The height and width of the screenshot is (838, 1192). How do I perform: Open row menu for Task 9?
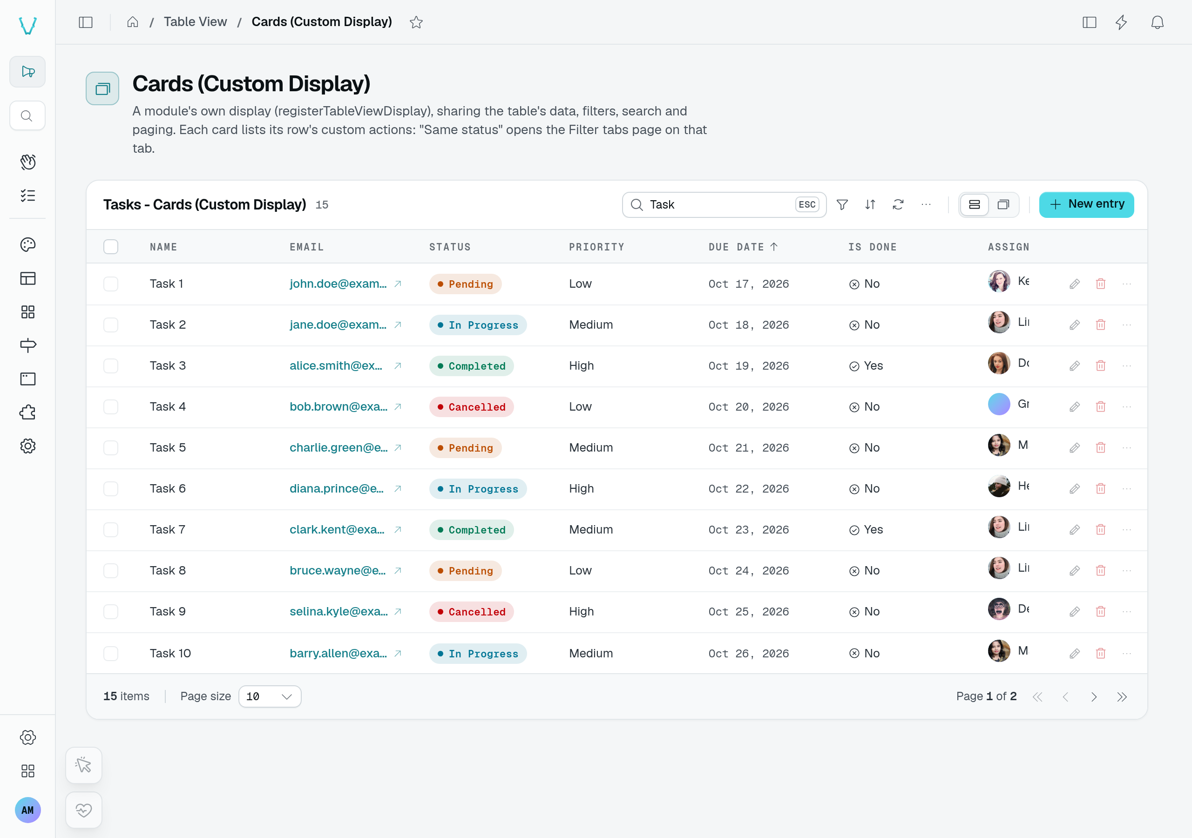pyautogui.click(x=1127, y=612)
